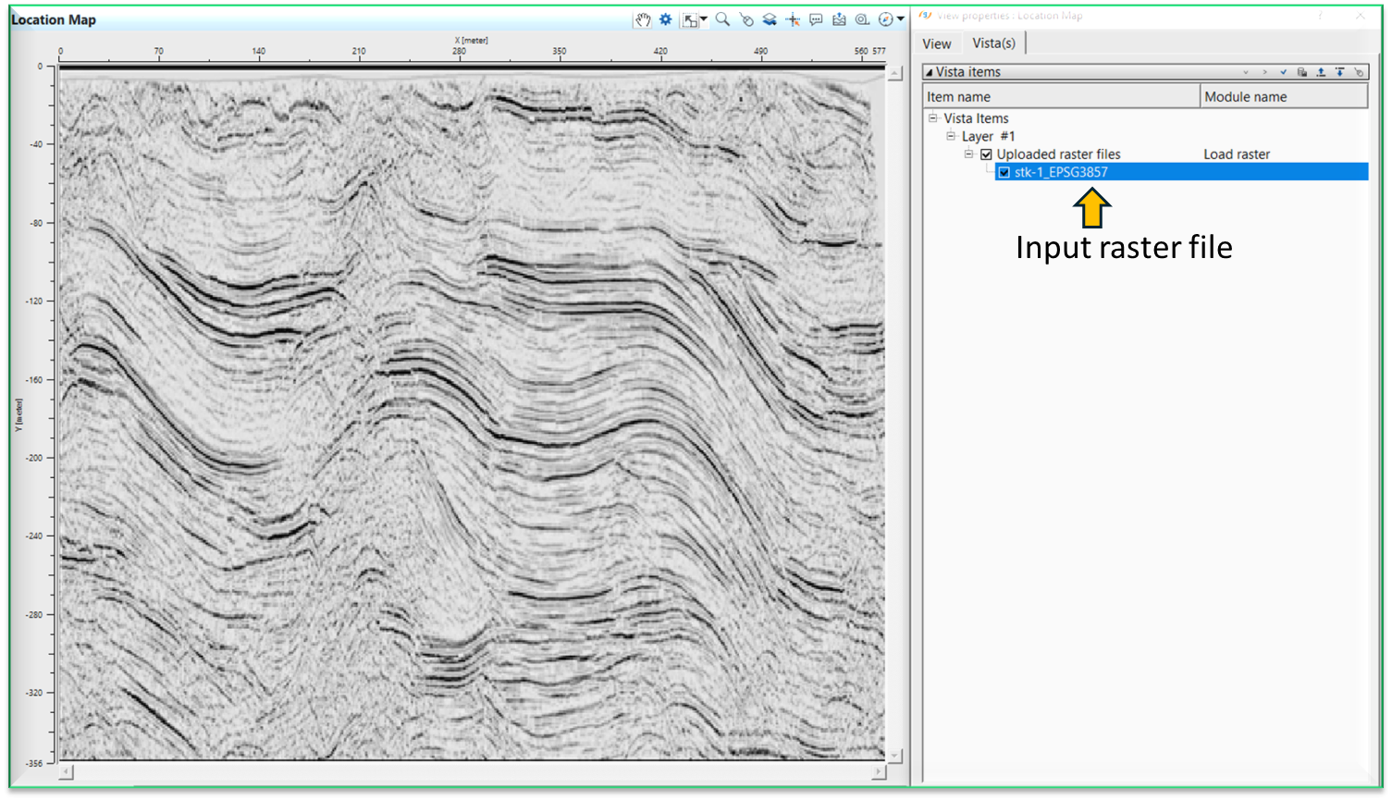Switch to the Vista(s) tab

993,43
